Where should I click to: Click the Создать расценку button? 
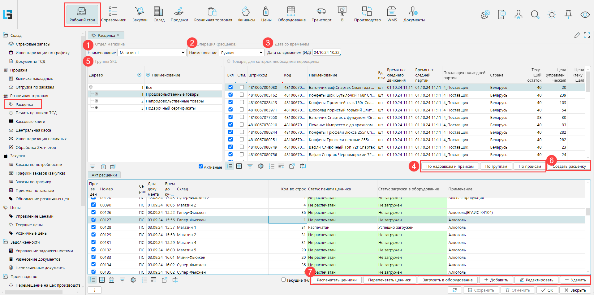[x=569, y=166]
